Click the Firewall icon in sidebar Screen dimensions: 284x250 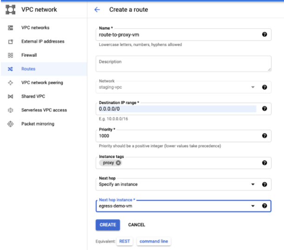tap(10, 55)
